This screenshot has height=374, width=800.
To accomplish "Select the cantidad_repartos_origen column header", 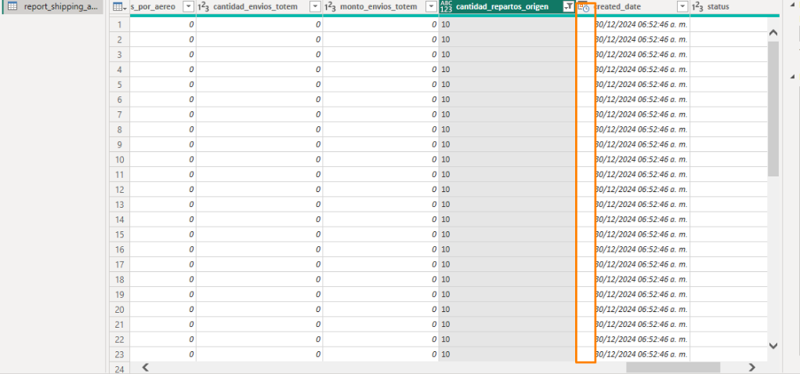I will point(502,7).
